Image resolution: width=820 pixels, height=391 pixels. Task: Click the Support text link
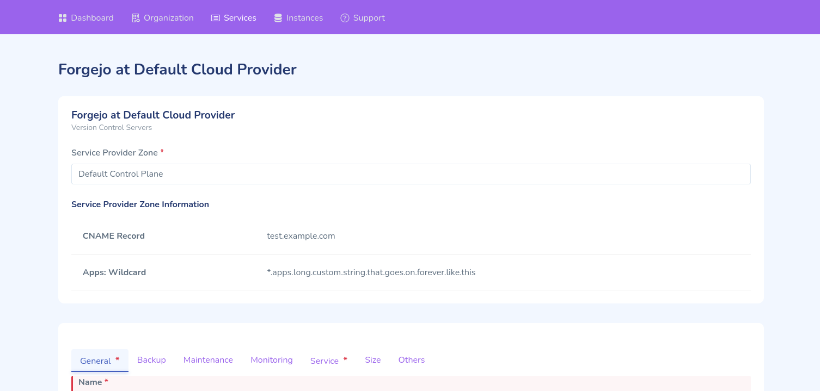click(x=369, y=18)
